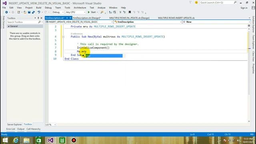Open the Calculator from the taskbar
The width and height of the screenshot is (256, 144).
[x=62, y=140]
